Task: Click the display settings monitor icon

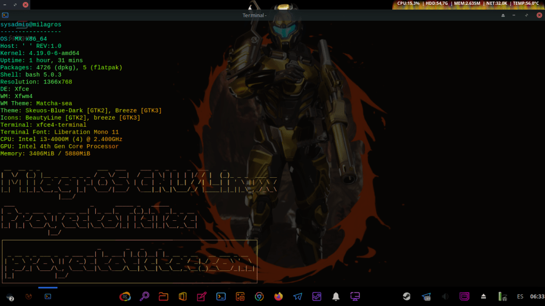Action: (x=355, y=296)
